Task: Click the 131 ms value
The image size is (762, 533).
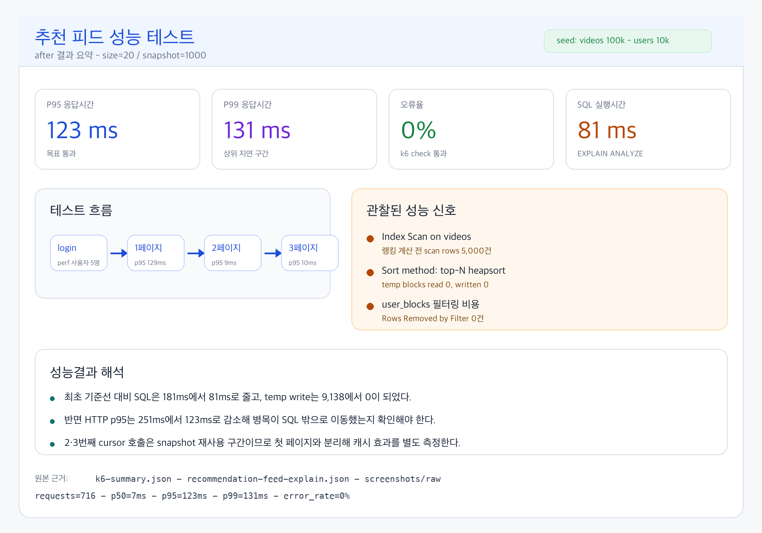Action: (257, 130)
